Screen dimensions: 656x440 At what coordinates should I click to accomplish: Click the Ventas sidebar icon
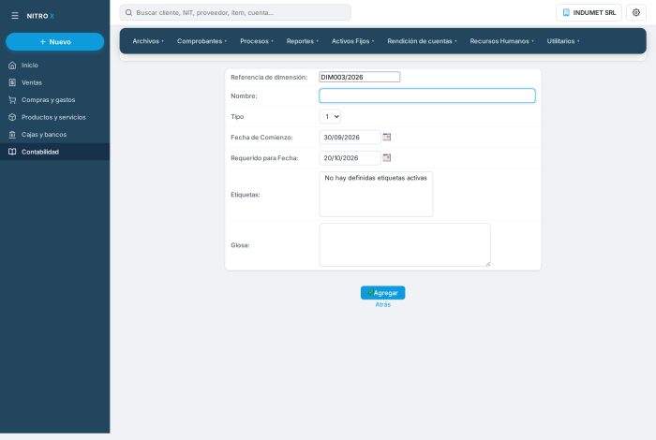pyautogui.click(x=12, y=82)
